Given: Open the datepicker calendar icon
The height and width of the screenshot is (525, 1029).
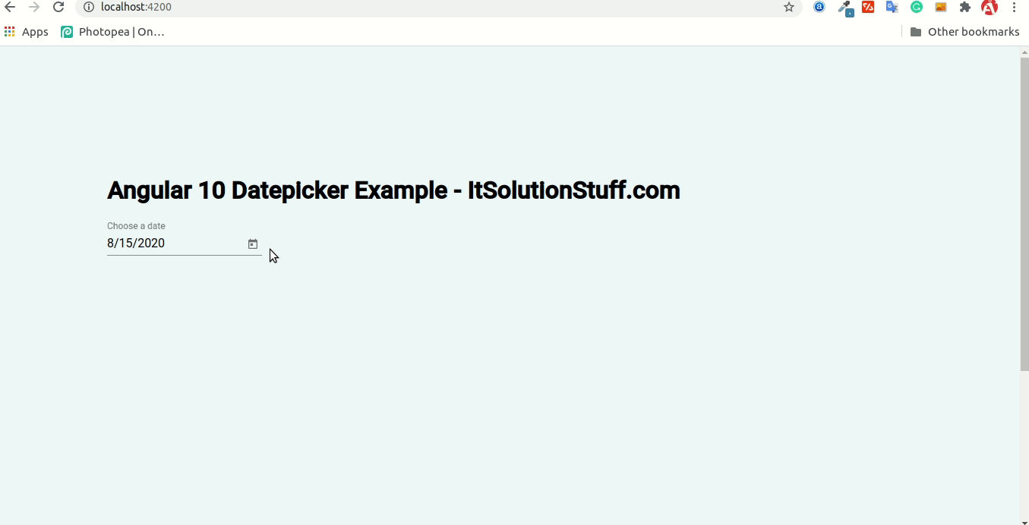Looking at the screenshot, I should pyautogui.click(x=253, y=244).
